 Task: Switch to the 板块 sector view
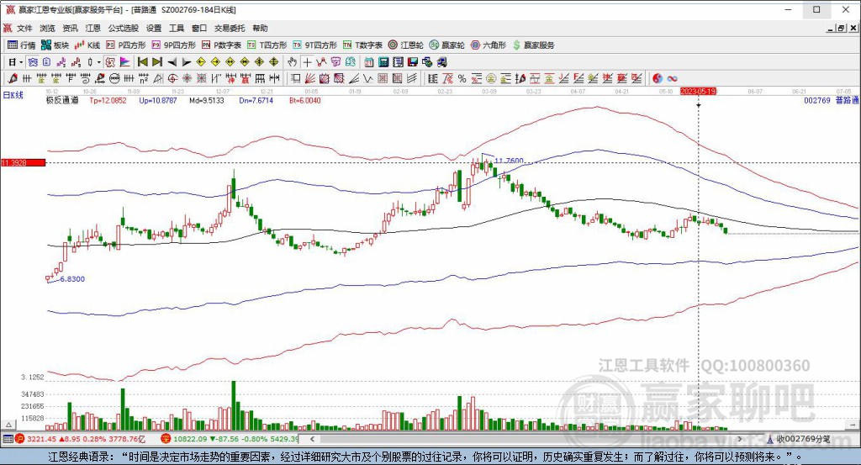click(55, 45)
